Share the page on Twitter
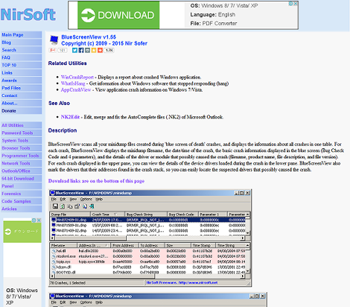This screenshot has height=307, width=350. coord(74,51)
